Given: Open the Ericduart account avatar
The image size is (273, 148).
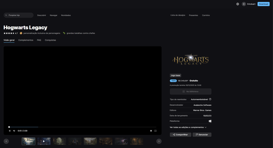Looking at the screenshot, I should [244, 4].
